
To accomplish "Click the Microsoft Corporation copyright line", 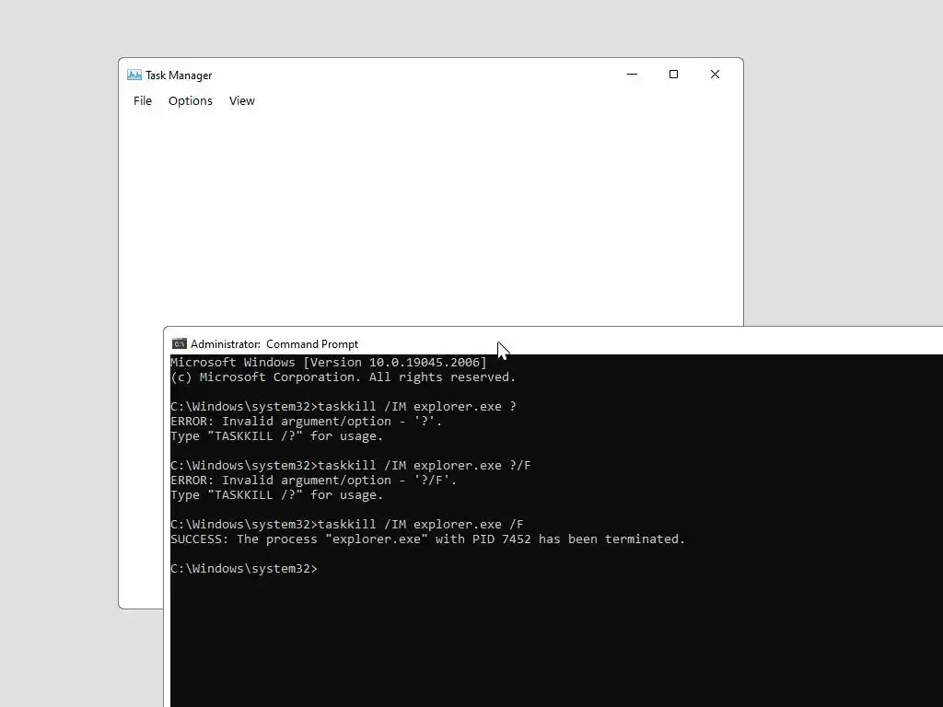I will 343,377.
